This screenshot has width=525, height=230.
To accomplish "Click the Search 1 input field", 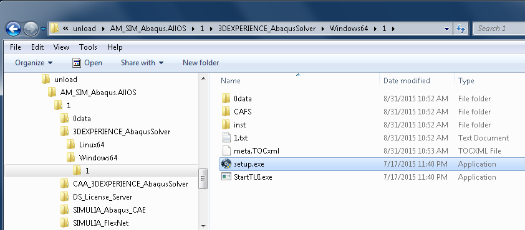I will click(x=499, y=29).
